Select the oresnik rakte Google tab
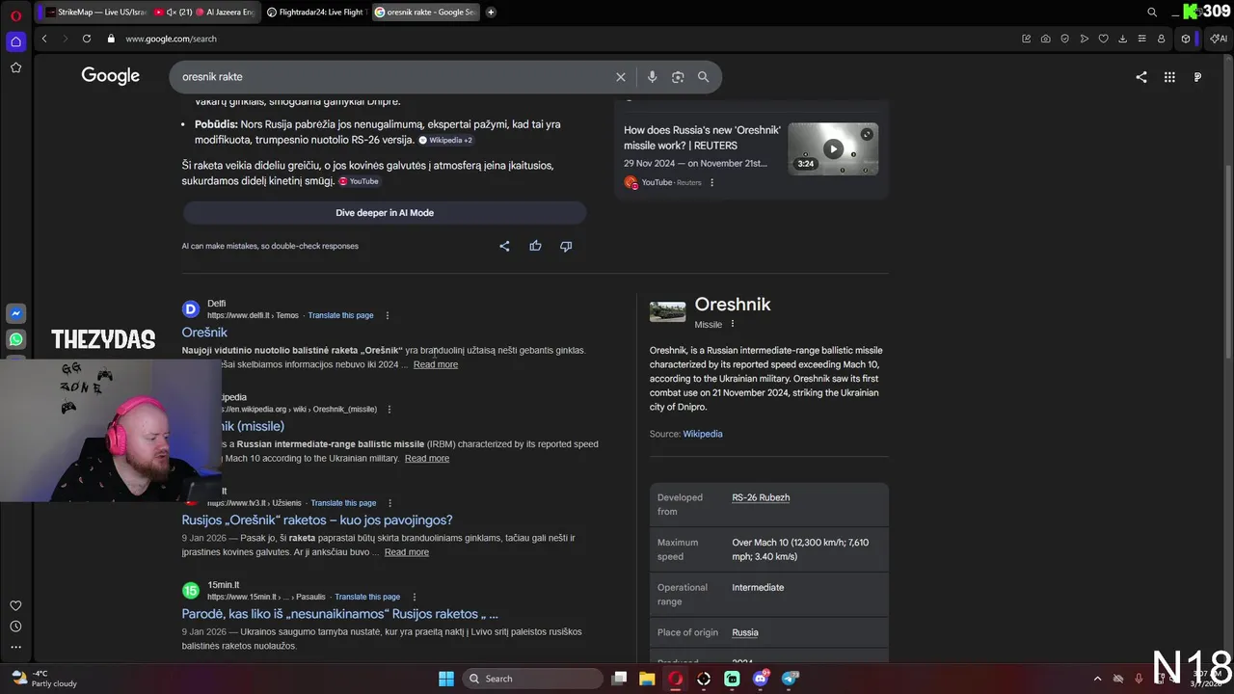 pyautogui.click(x=424, y=12)
